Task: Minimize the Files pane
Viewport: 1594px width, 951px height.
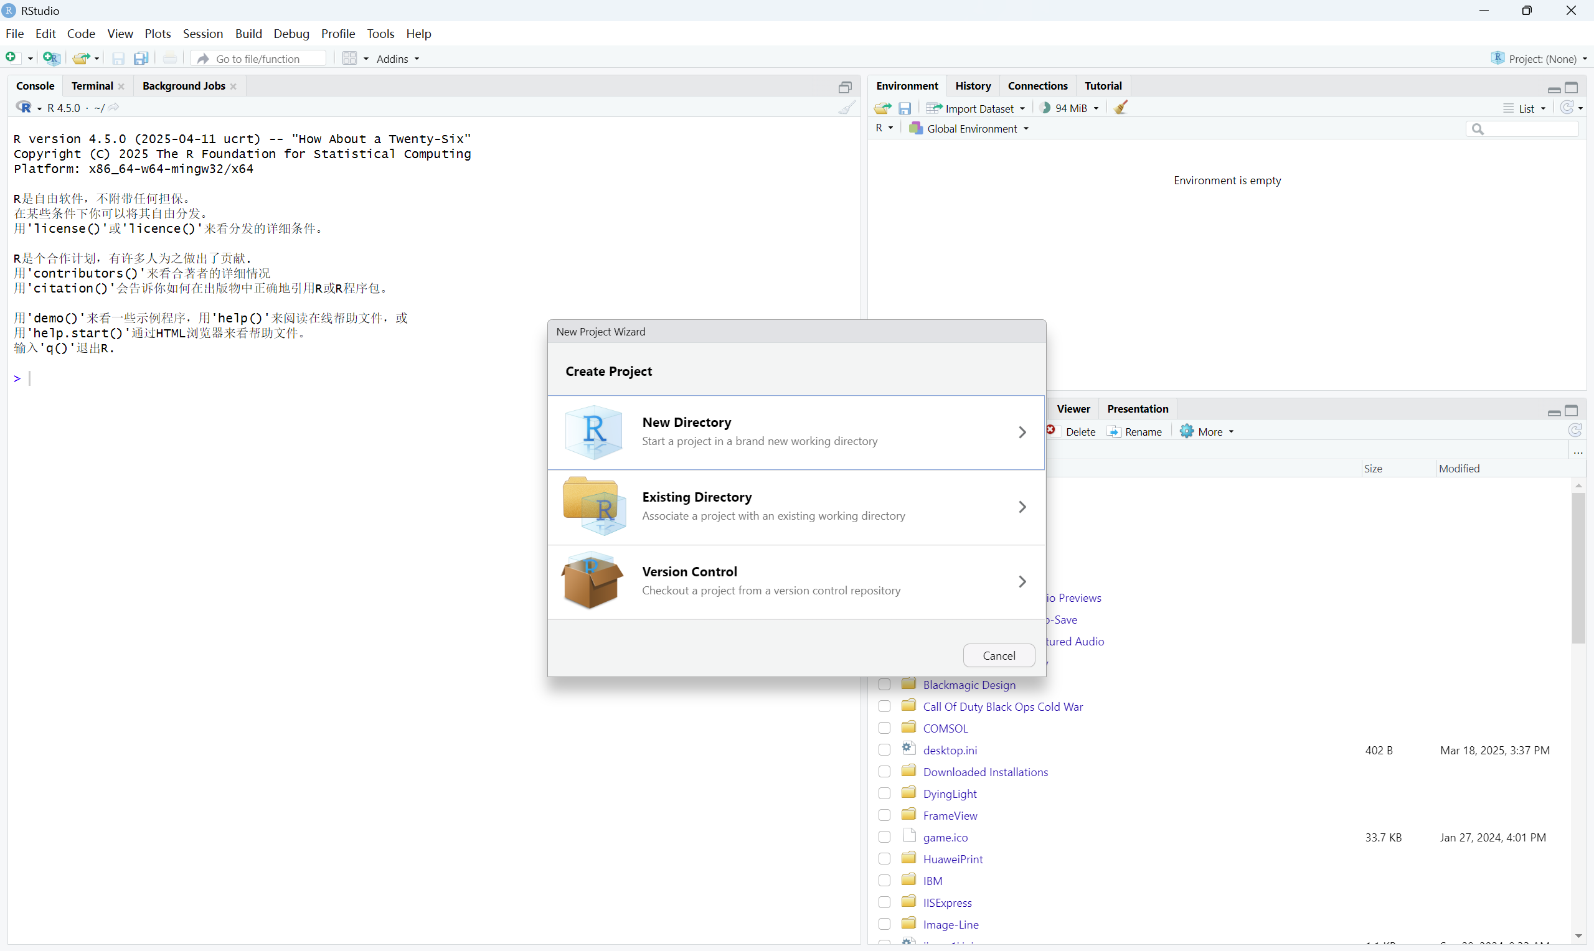Action: click(1554, 412)
